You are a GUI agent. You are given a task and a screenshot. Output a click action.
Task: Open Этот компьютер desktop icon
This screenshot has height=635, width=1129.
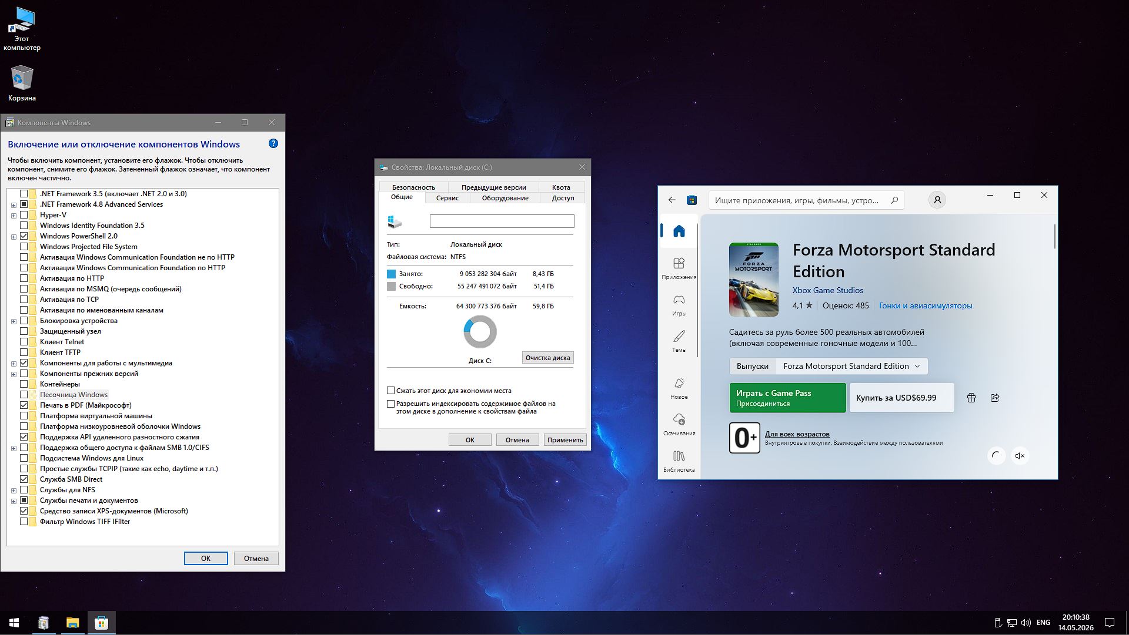(22, 29)
